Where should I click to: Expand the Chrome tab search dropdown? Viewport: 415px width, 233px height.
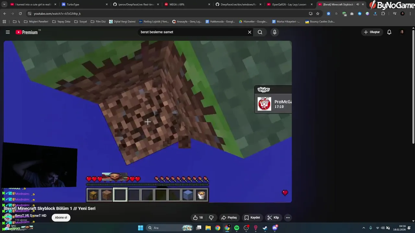point(4,5)
